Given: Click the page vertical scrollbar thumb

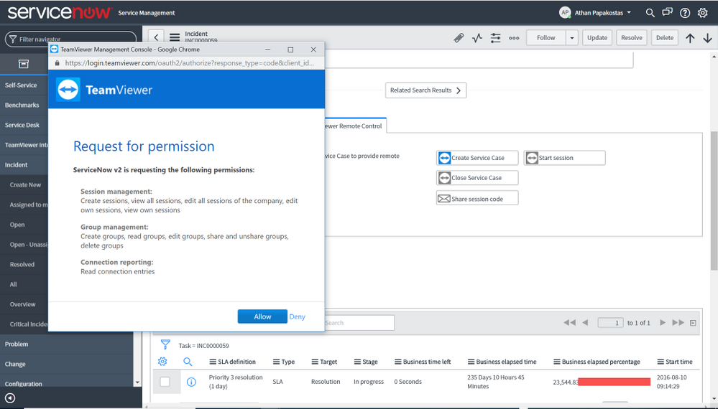Looking at the screenshot, I should point(714,200).
